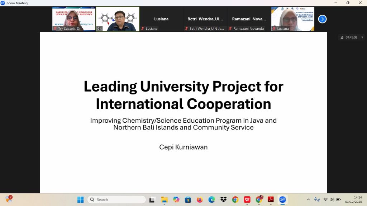Launch Adobe Acrobat from taskbar

[x=271, y=200]
